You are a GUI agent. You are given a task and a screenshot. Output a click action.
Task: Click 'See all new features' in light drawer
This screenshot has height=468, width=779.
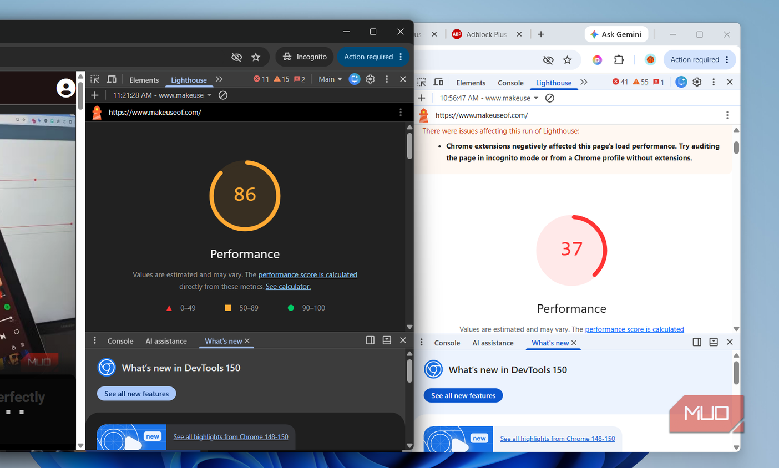(463, 395)
